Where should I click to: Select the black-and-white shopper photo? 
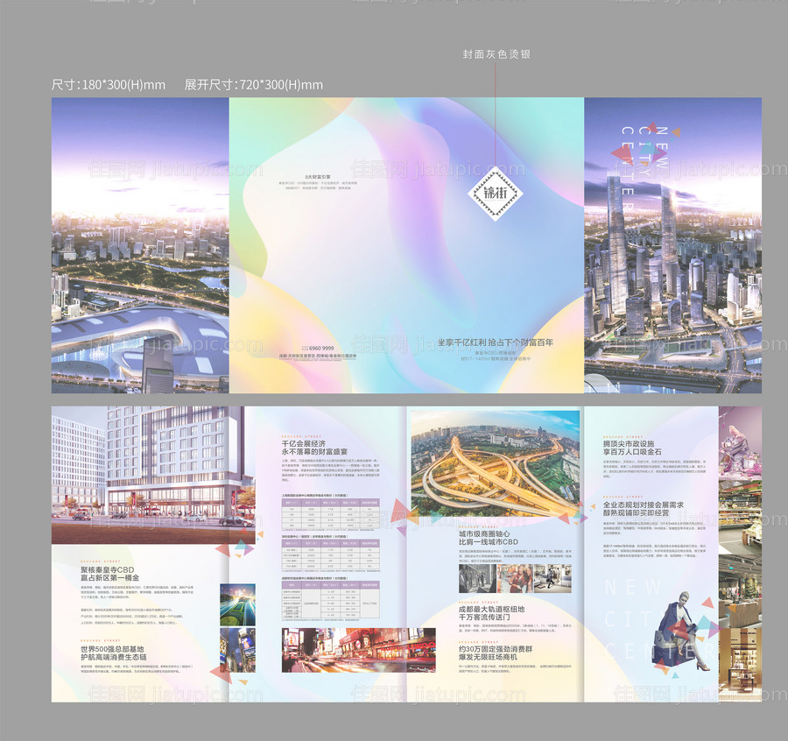[x=477, y=578]
